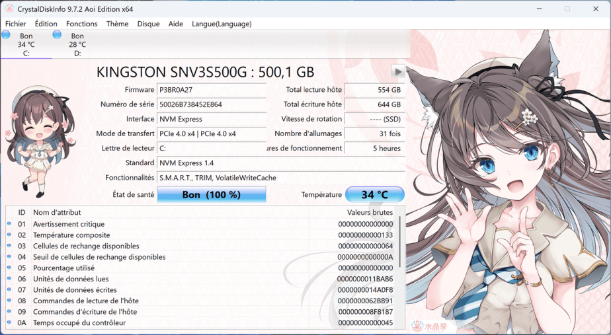Minimize the CrystalDiskInfo window
The height and width of the screenshot is (335, 611).
[x=540, y=9]
